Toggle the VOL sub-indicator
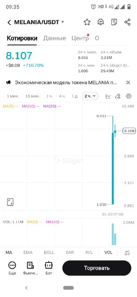This screenshot has height=297, width=137. click(108, 252)
